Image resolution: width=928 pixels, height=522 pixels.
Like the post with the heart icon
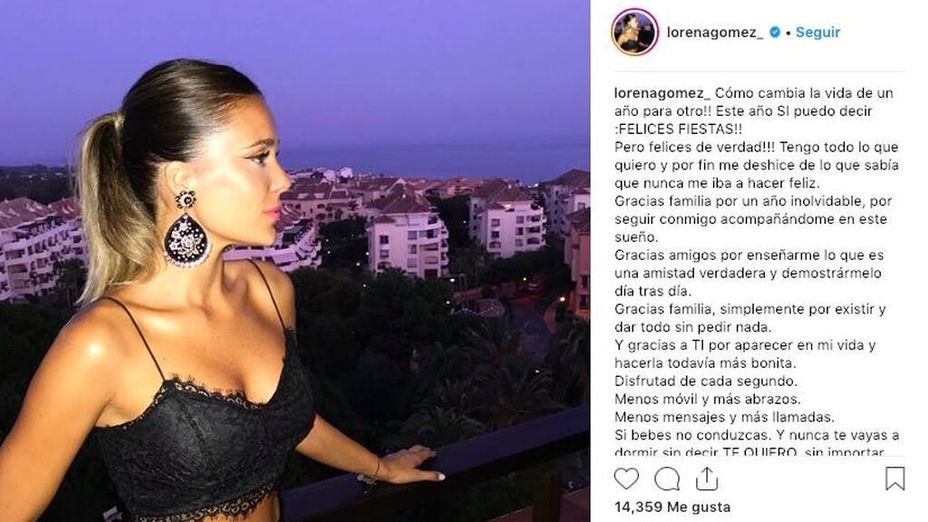click(x=626, y=478)
